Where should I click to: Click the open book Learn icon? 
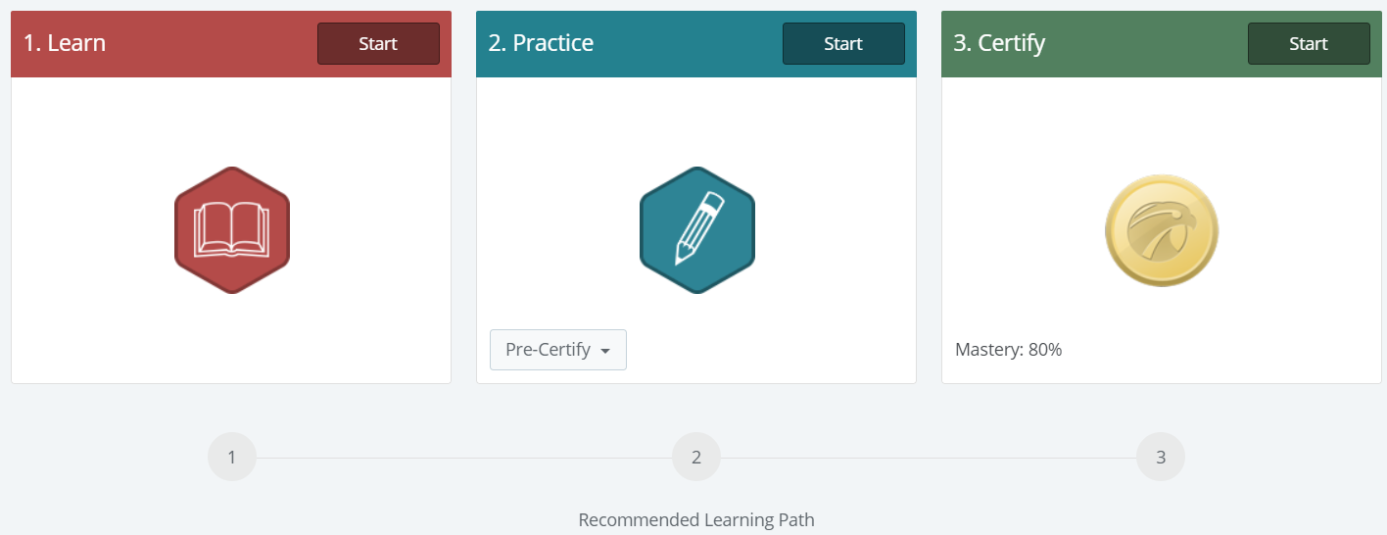point(232,230)
